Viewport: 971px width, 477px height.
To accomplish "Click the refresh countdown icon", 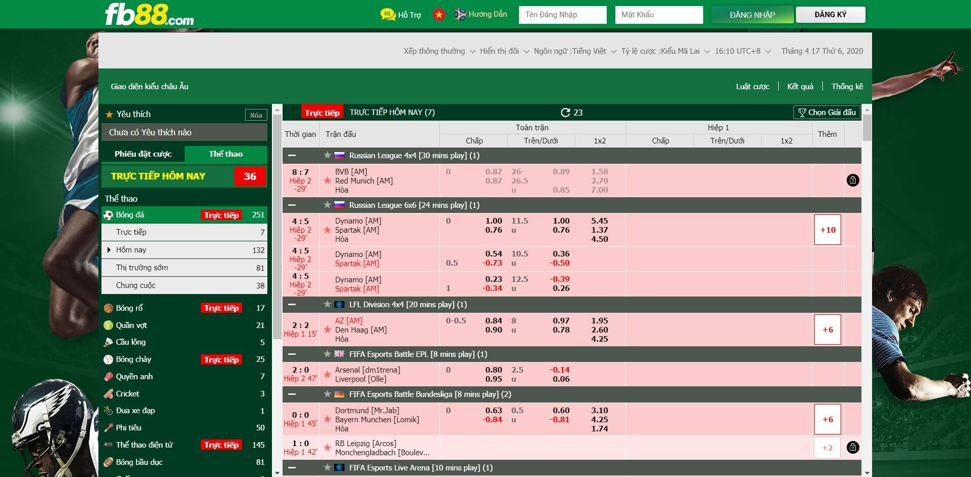I will pyautogui.click(x=565, y=113).
